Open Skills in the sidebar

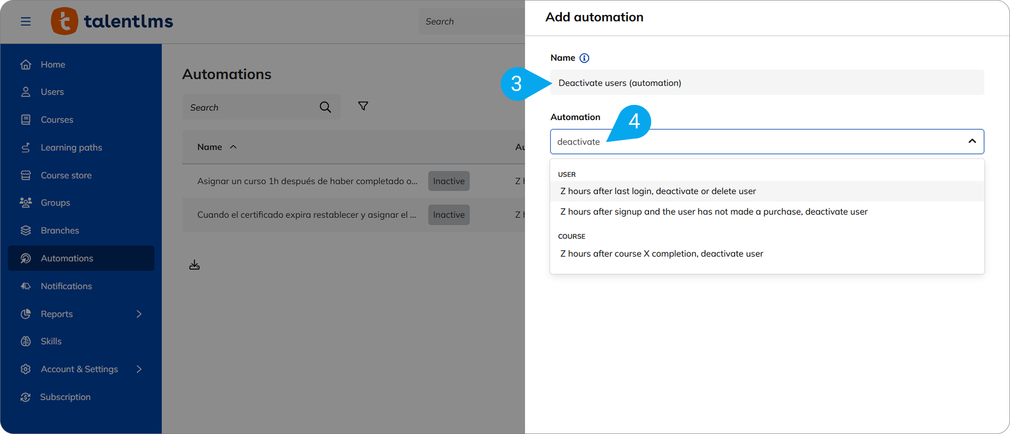(51, 341)
